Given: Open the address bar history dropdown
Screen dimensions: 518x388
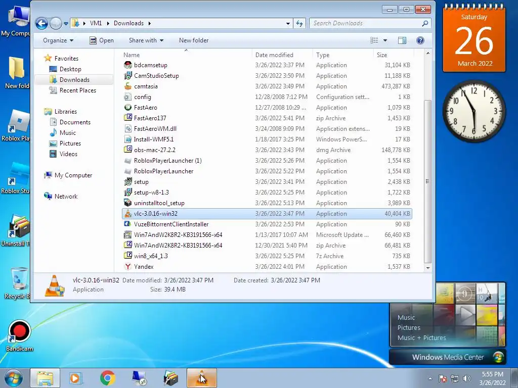Looking at the screenshot, I should [288, 23].
